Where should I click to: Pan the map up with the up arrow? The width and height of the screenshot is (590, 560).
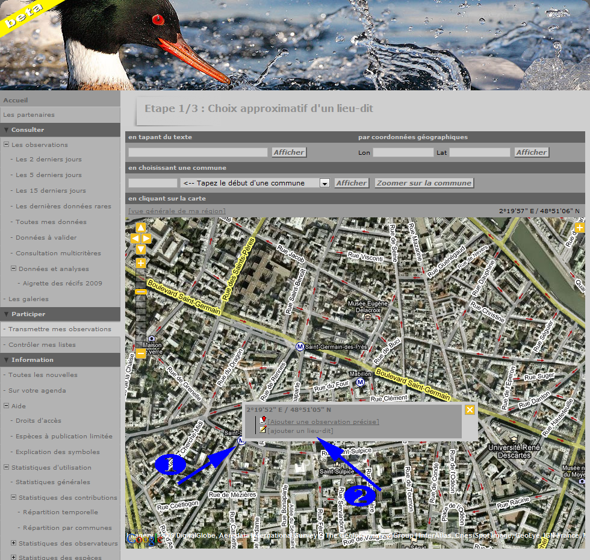(141, 228)
